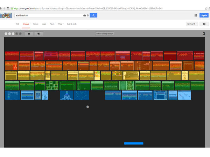
Task: Click the yellow brick showing a game console
Action: coord(131,76)
